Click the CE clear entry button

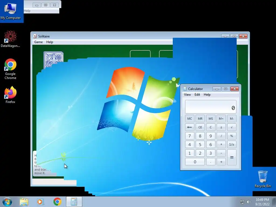(200, 127)
